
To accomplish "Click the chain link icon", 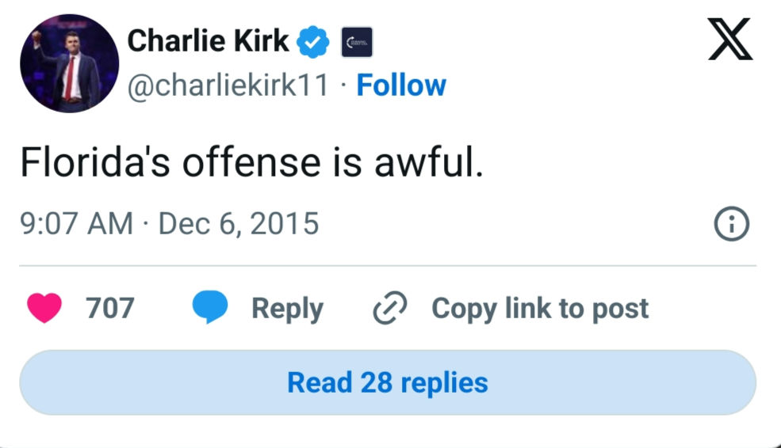I will pos(390,308).
